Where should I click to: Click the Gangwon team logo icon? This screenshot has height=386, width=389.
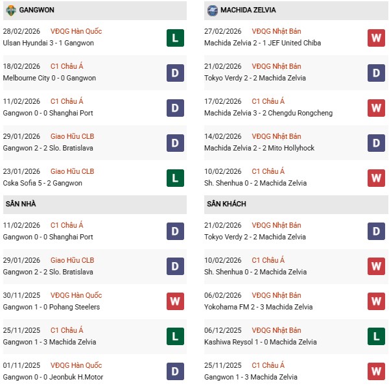pos(11,10)
